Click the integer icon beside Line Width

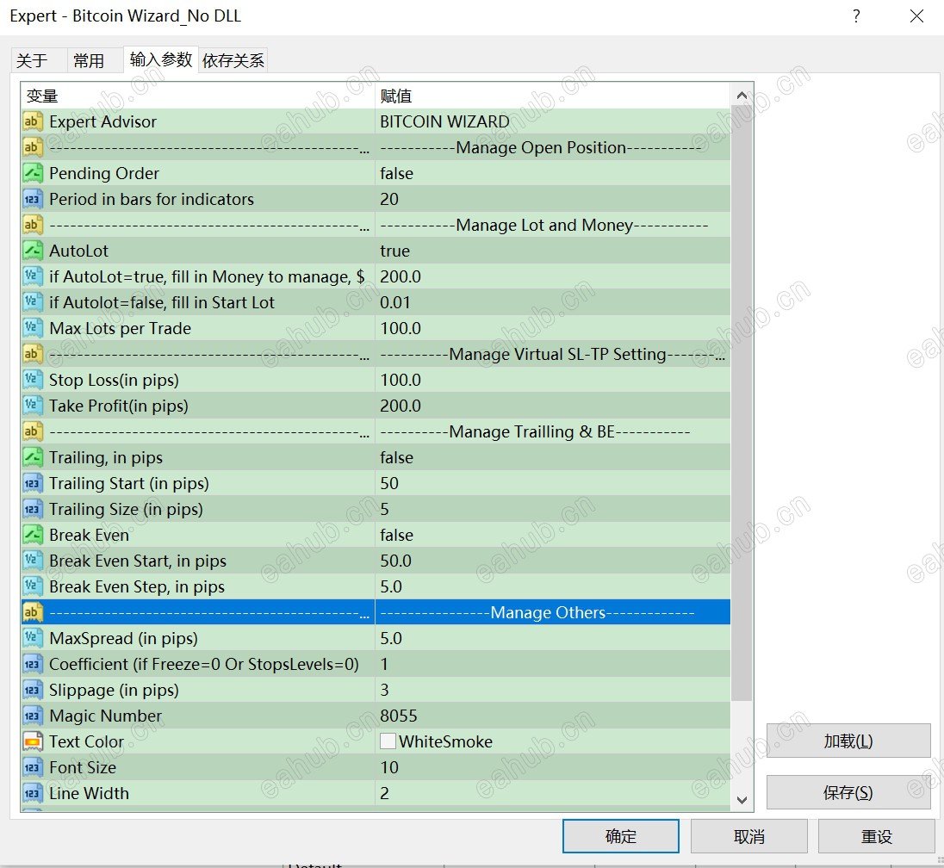[33, 794]
